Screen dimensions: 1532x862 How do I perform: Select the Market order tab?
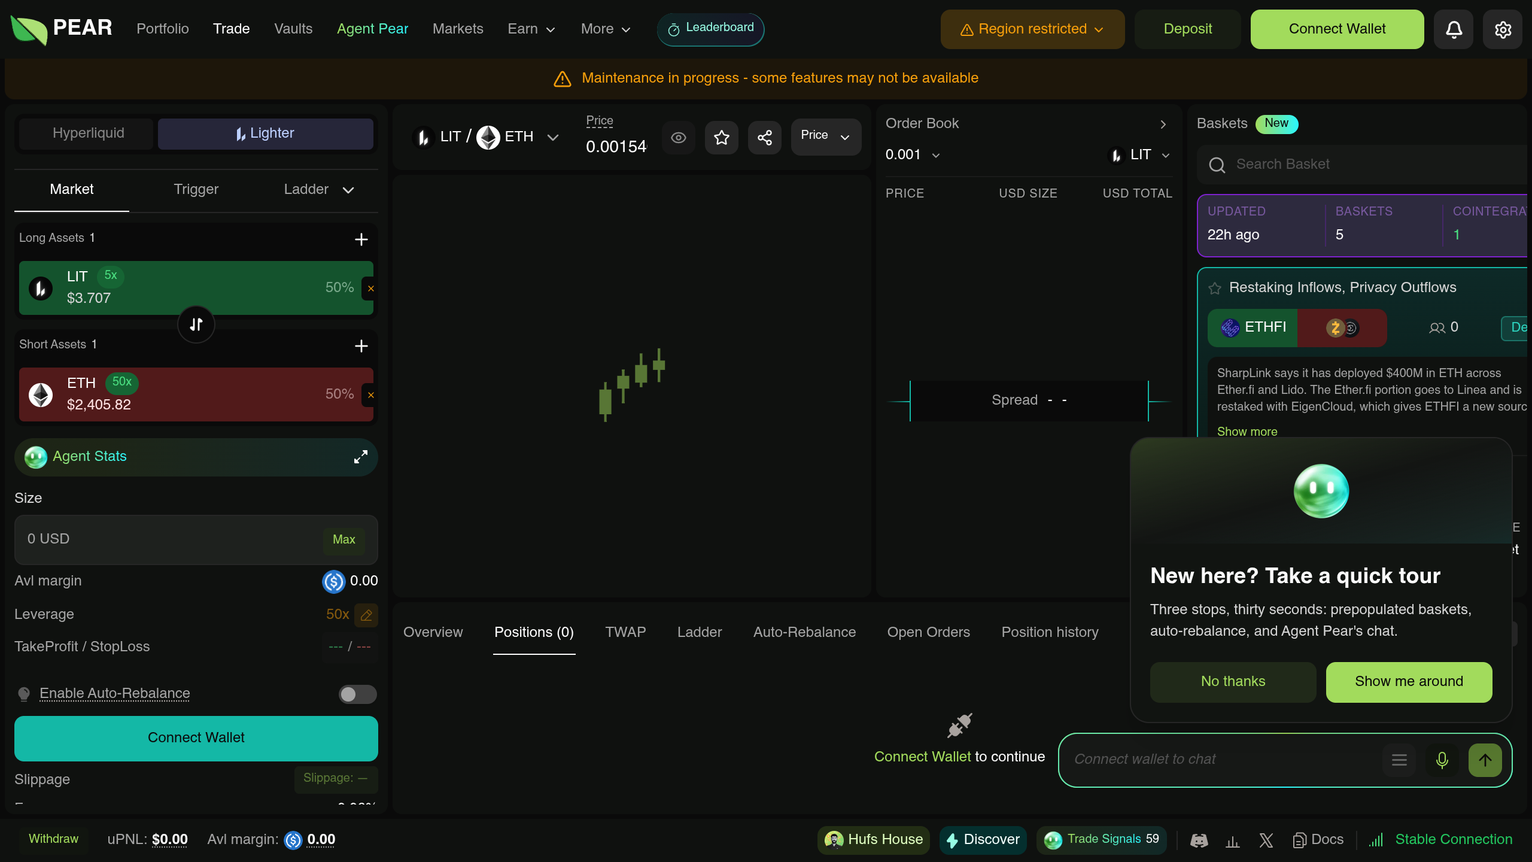(x=72, y=190)
